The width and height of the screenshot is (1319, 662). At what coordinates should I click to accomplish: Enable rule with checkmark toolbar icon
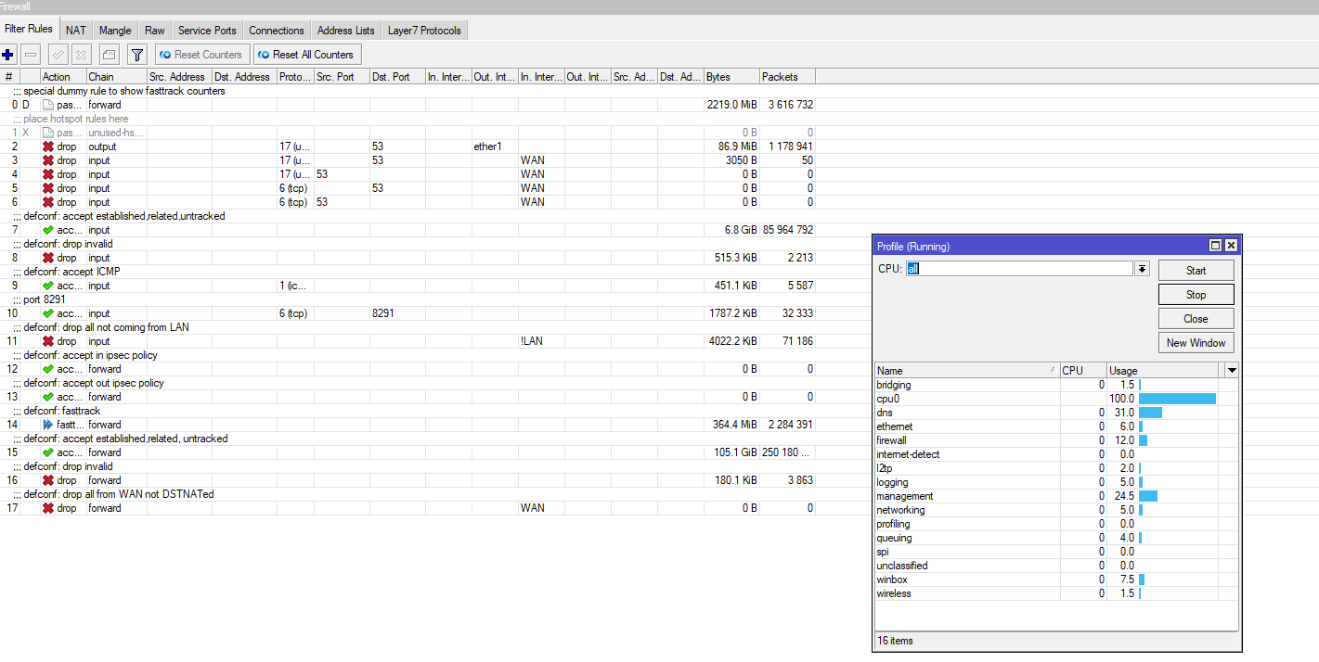[58, 55]
